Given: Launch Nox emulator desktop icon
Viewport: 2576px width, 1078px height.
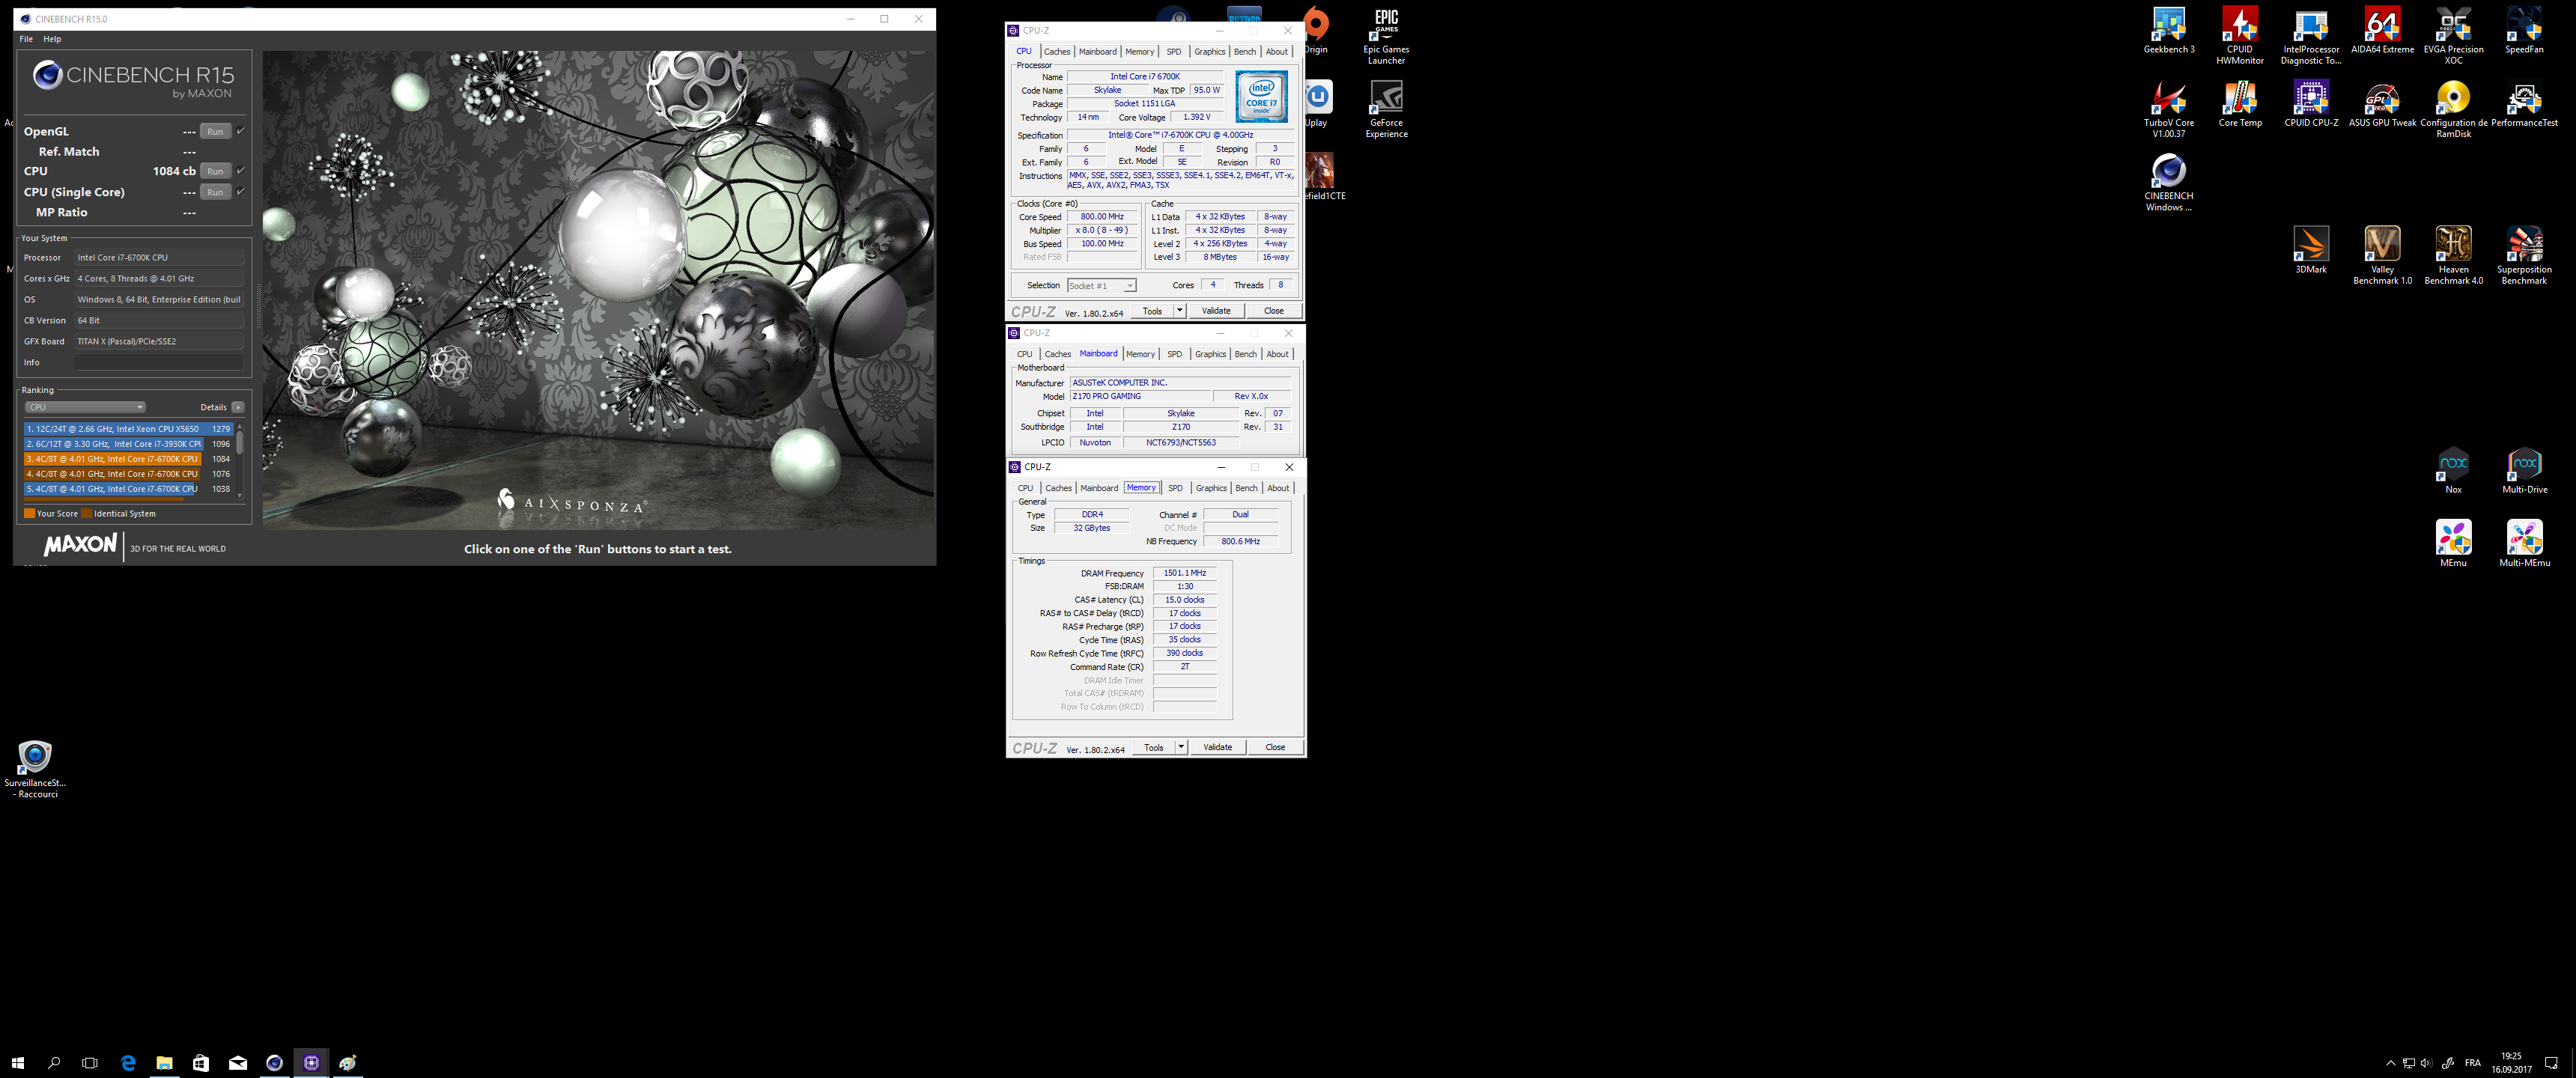Looking at the screenshot, I should pos(2453,470).
